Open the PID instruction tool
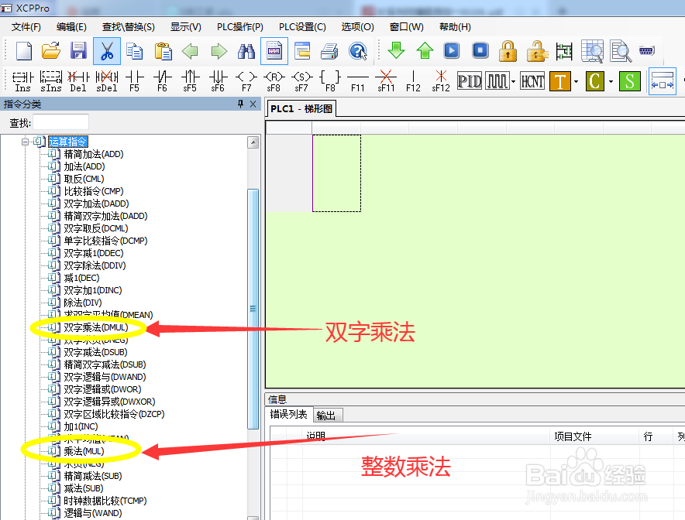The width and height of the screenshot is (685, 520). [470, 81]
